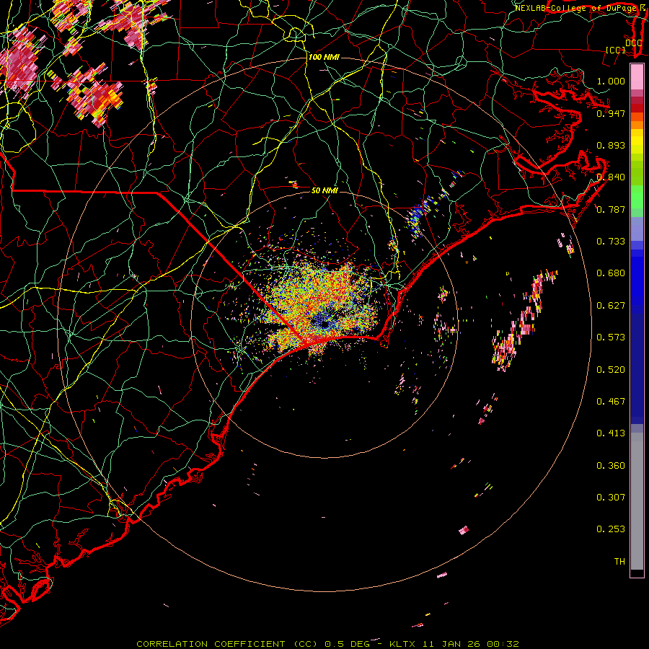
Task: Click the 0.573 legend value
Action: click(611, 337)
